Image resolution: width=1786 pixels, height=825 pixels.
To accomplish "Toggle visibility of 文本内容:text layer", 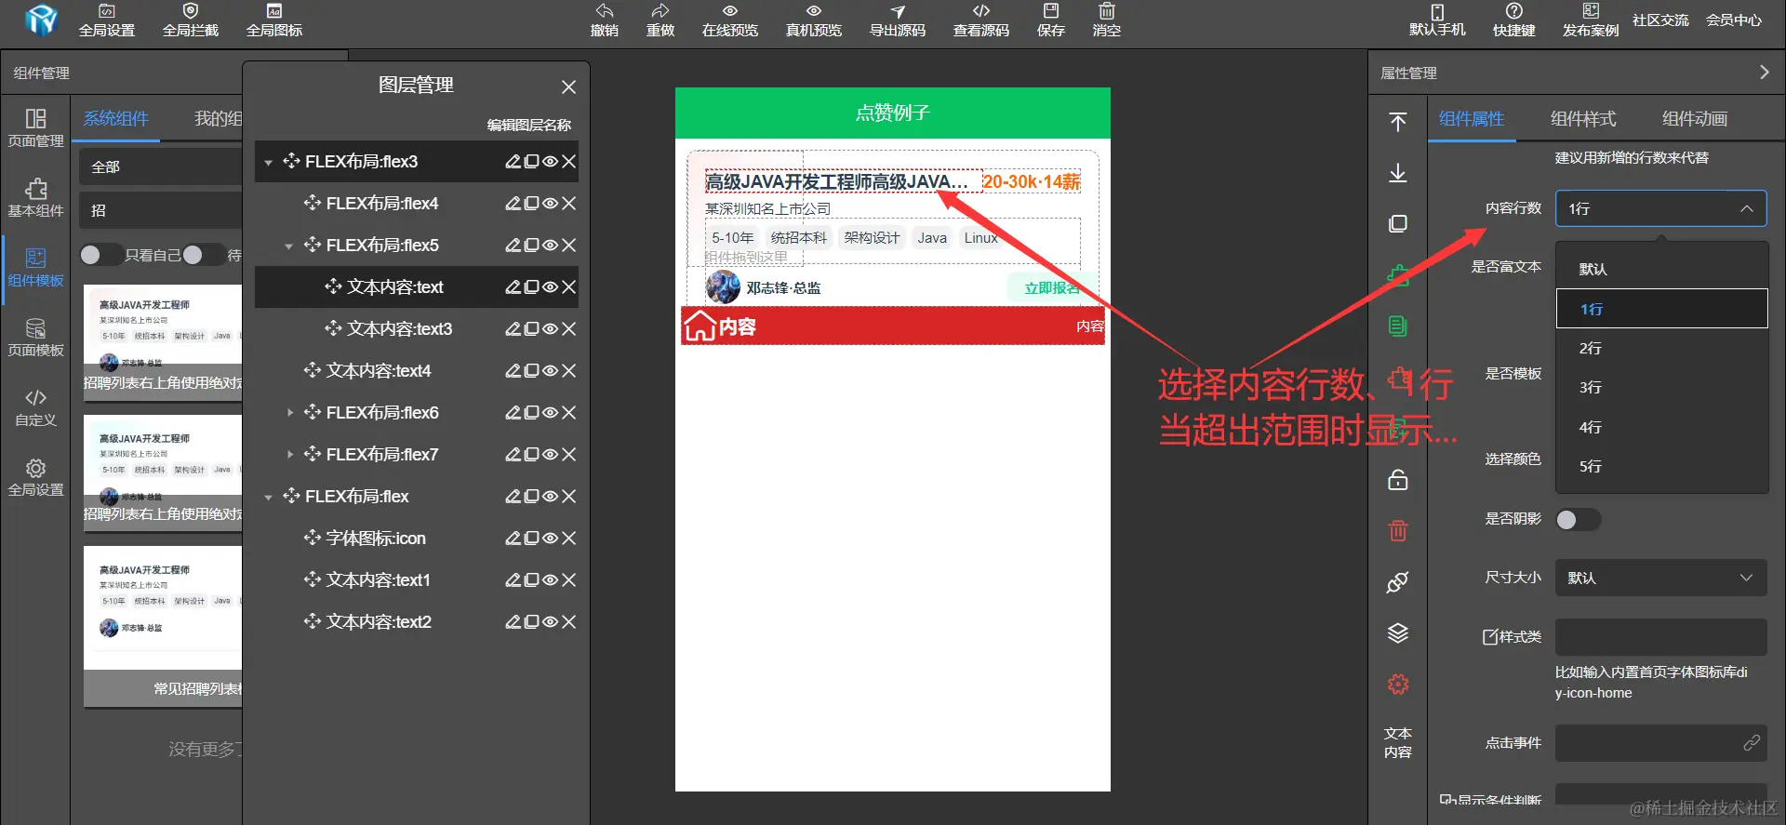I will (x=551, y=286).
